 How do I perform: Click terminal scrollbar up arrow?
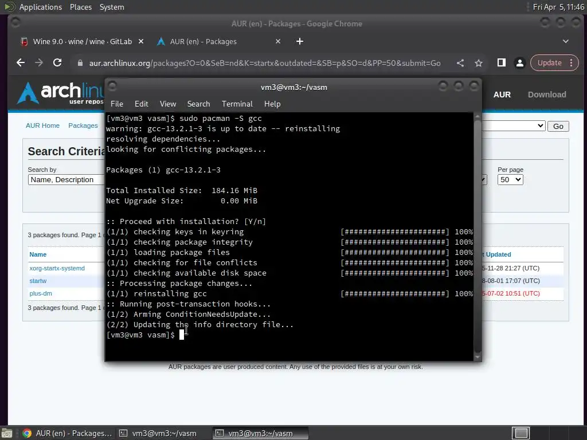[478, 116]
